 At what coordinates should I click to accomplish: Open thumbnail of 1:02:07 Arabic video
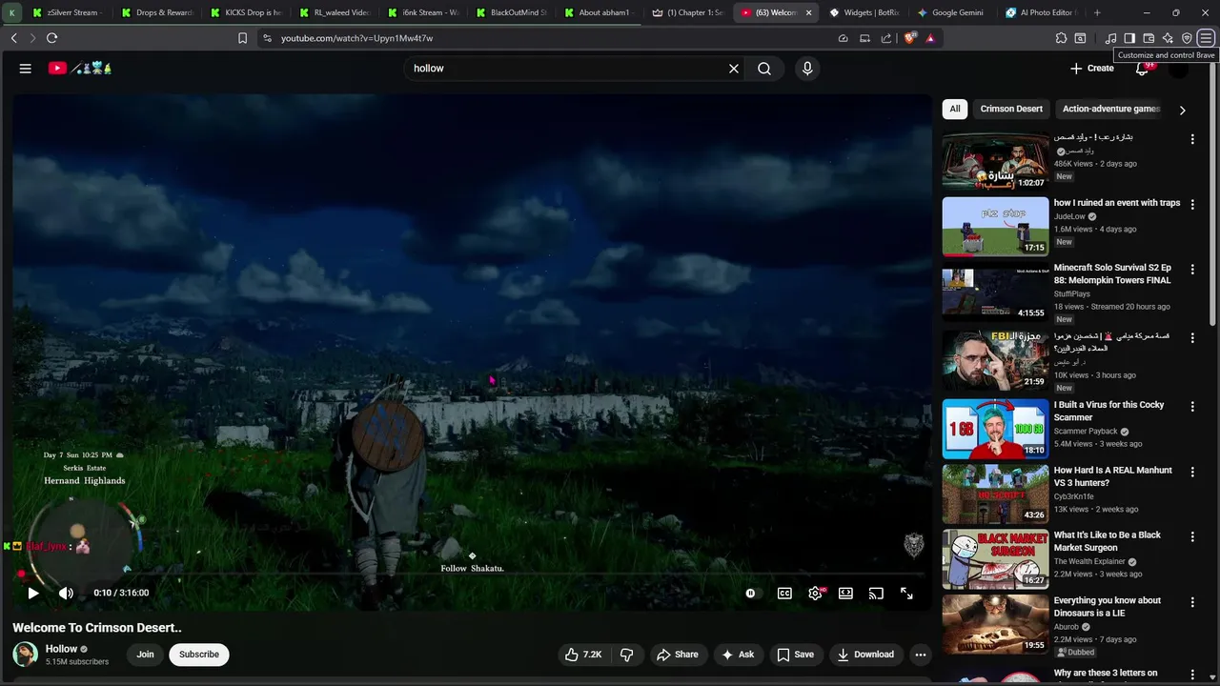tap(995, 161)
